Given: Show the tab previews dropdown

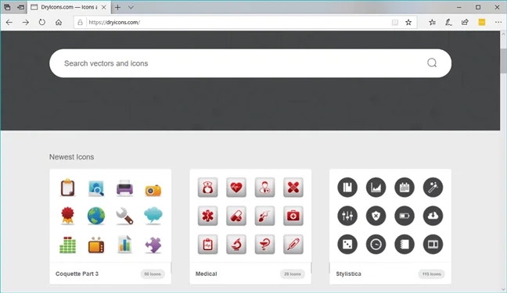Looking at the screenshot, I should click(131, 7).
